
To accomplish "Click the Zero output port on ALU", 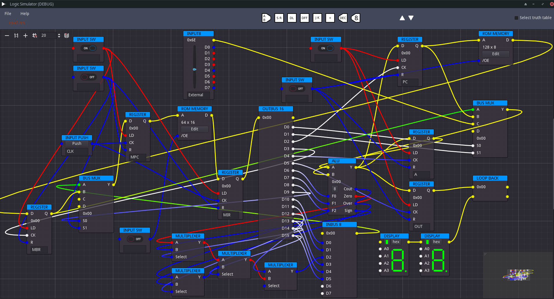I will [x=356, y=196].
